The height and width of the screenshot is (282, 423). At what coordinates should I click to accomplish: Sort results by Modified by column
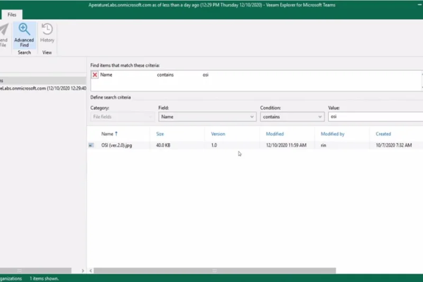tap(333, 134)
